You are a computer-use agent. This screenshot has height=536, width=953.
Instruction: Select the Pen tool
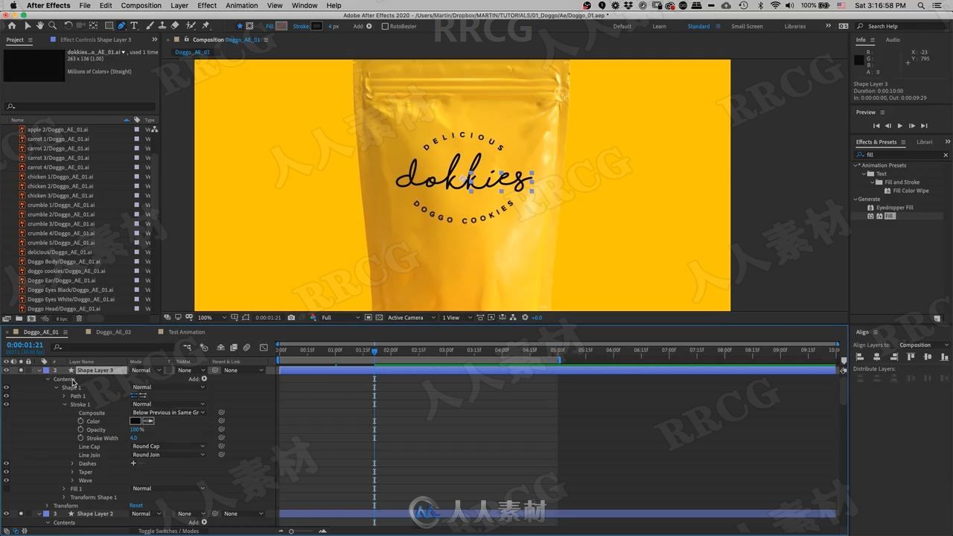click(121, 25)
